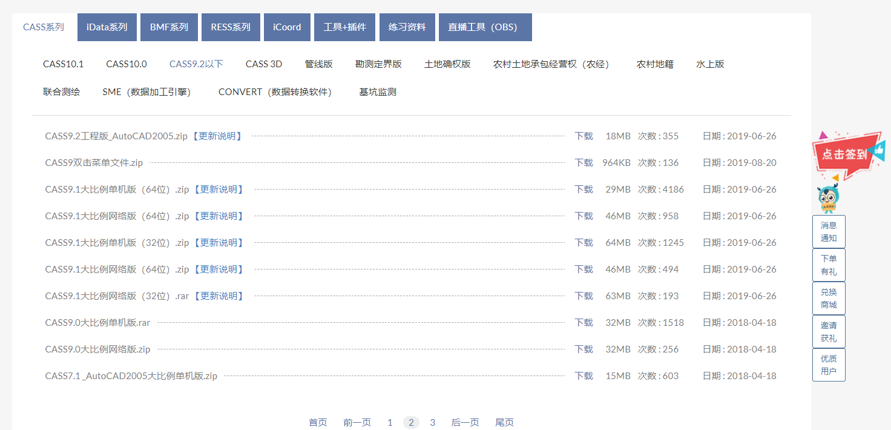This screenshot has width=891, height=430.
Task: Open 更新说明 for CASS9.1大比例网络版（32位）.rar
Action: pos(219,296)
